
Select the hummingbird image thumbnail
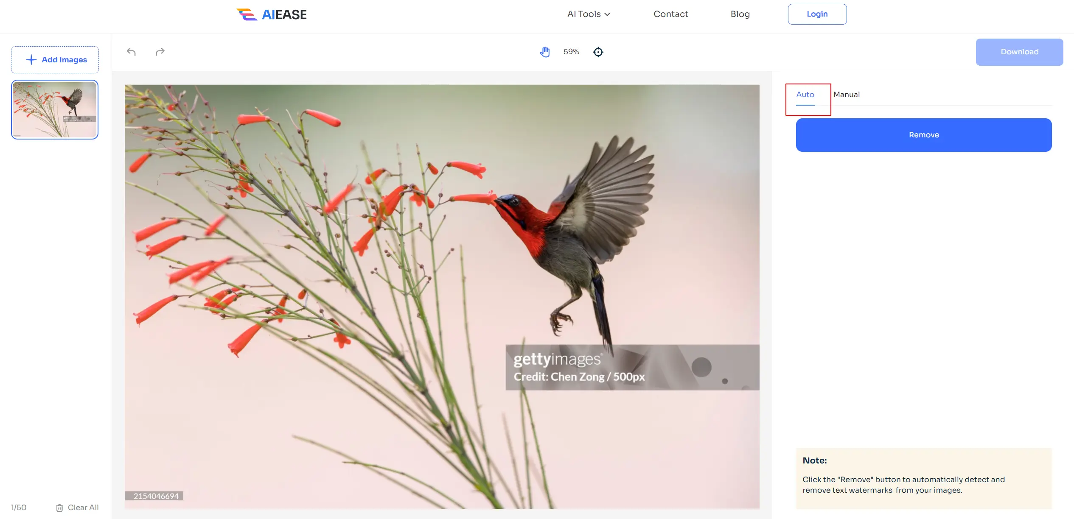tap(55, 109)
